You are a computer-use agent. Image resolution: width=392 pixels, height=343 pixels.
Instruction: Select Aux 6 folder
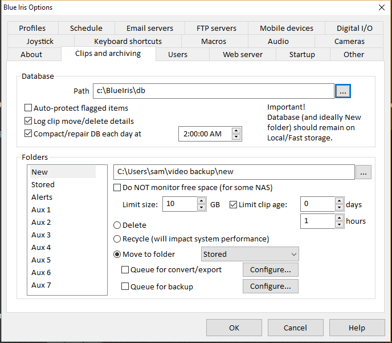point(41,272)
